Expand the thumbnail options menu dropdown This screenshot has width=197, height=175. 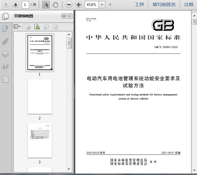[17, 27]
